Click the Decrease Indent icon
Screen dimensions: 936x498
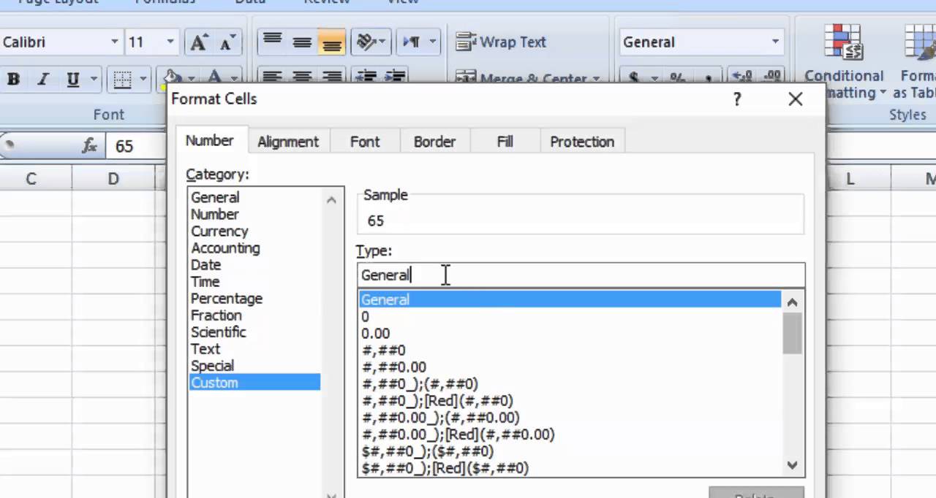click(x=366, y=77)
